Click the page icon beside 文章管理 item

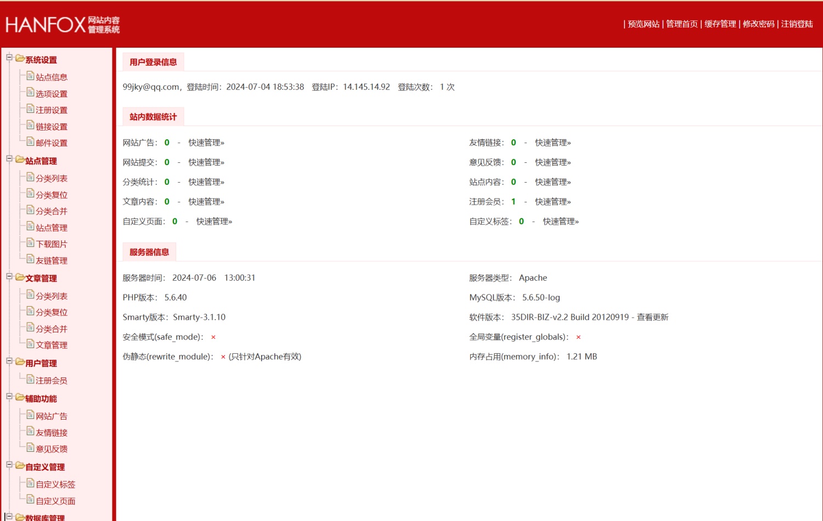[x=31, y=343]
